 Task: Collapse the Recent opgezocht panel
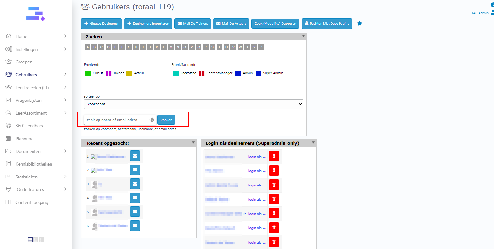point(193,143)
